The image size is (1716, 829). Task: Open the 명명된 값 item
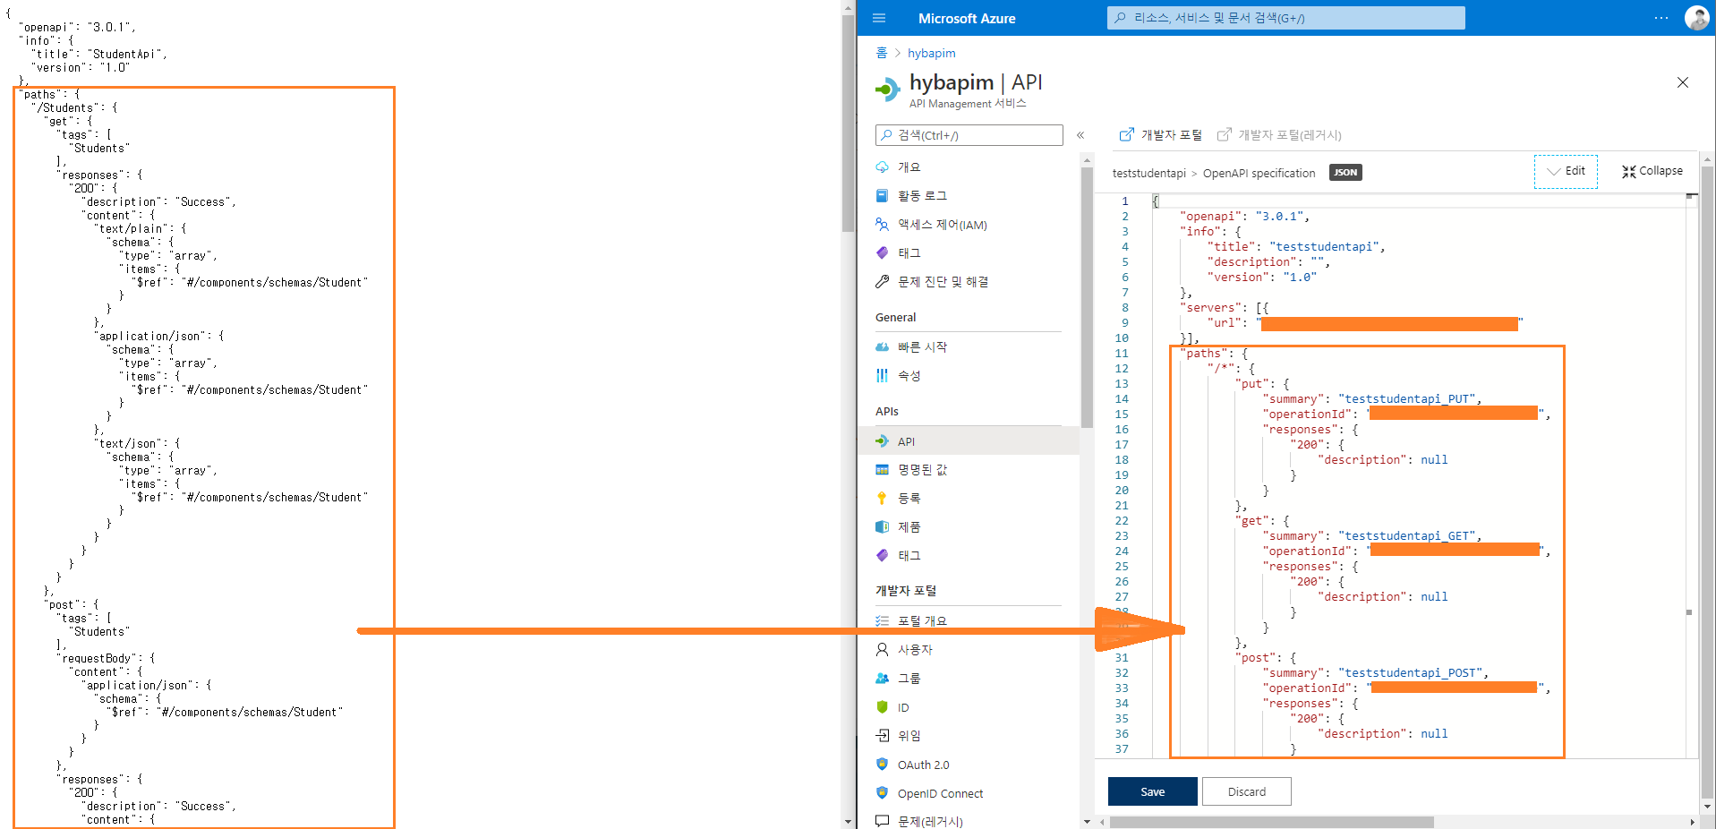click(922, 470)
